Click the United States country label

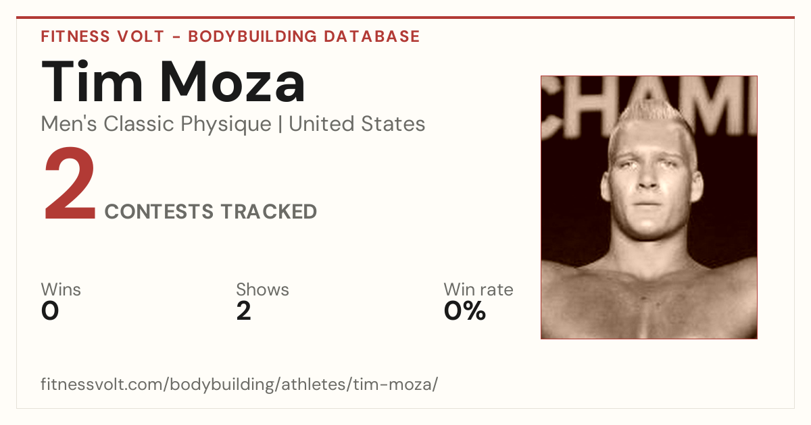pyautogui.click(x=357, y=124)
